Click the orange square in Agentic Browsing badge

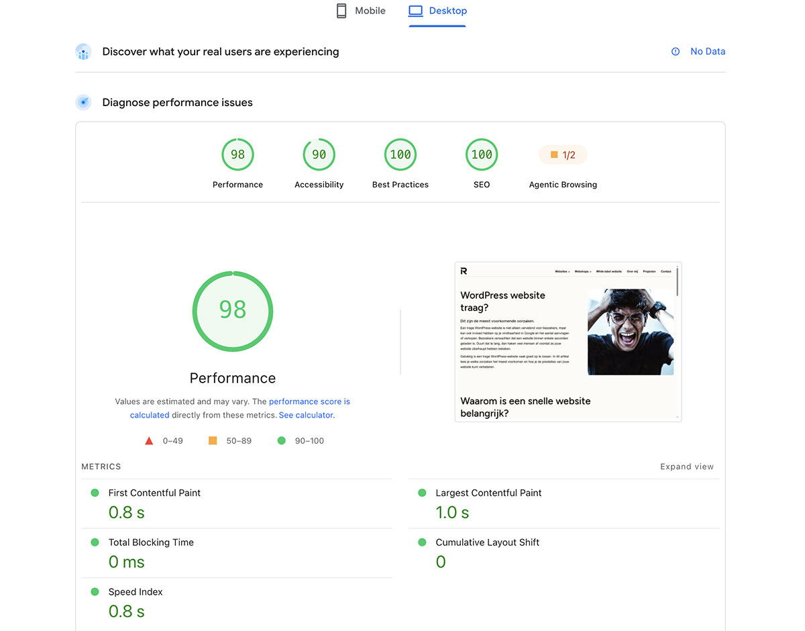pyautogui.click(x=554, y=155)
